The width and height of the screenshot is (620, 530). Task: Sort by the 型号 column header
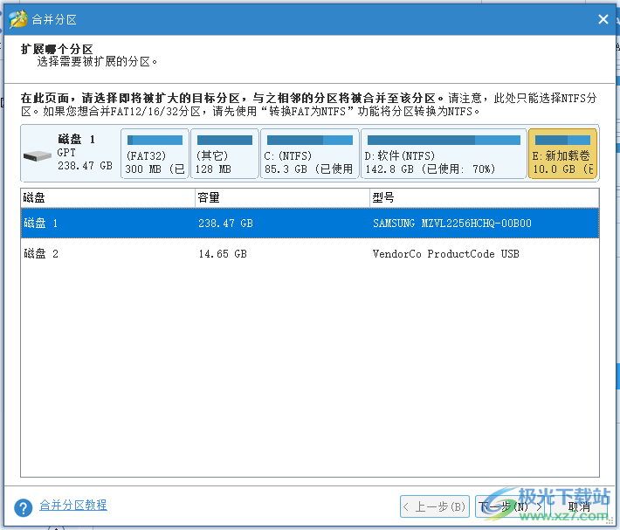(x=485, y=197)
